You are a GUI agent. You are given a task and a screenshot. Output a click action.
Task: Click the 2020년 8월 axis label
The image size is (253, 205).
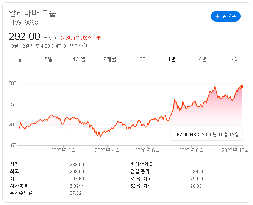pos(191,150)
